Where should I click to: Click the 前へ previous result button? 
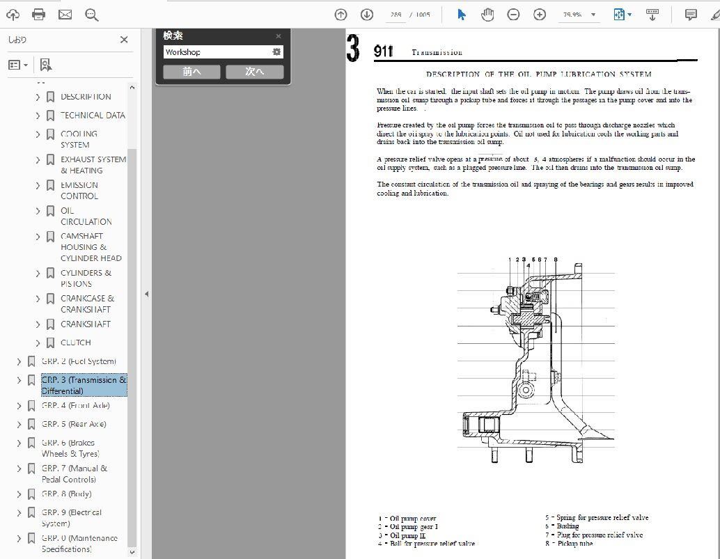(x=191, y=72)
